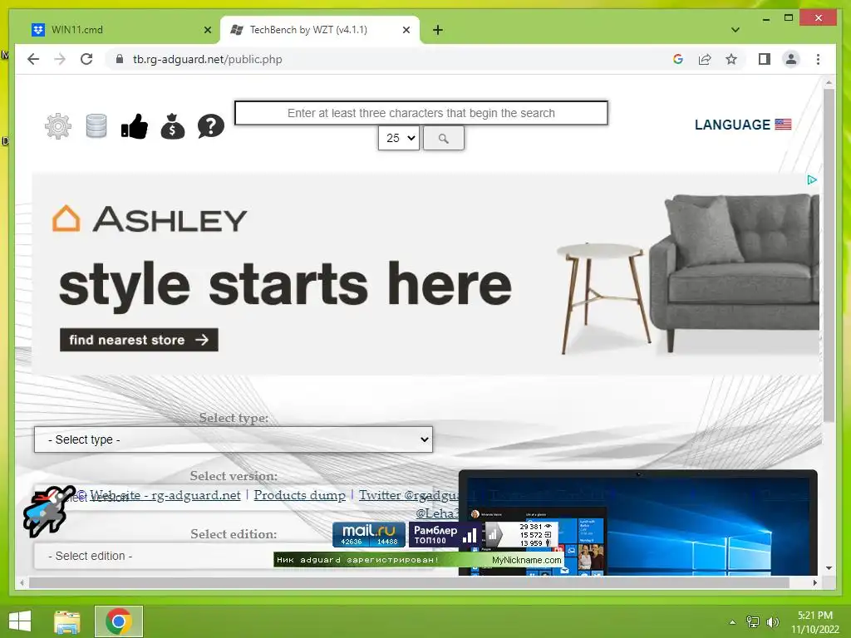Click the mail.ru counter badge
The width and height of the screenshot is (851, 638).
tap(368, 534)
